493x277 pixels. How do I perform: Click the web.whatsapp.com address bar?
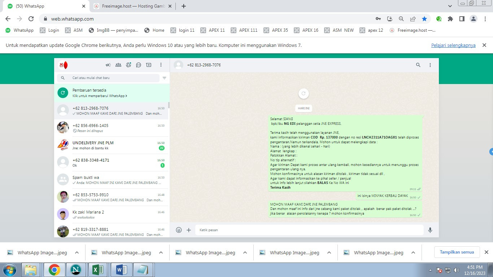click(206, 19)
